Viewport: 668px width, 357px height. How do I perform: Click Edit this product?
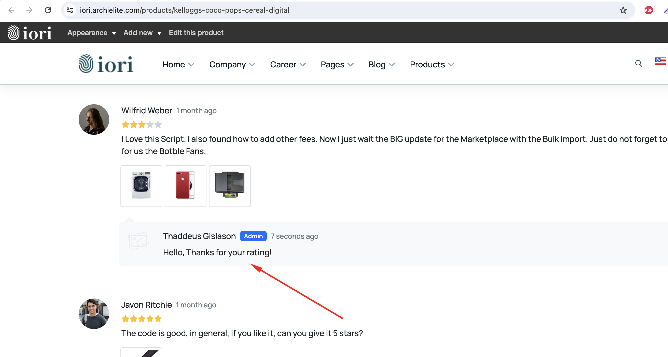pos(196,33)
